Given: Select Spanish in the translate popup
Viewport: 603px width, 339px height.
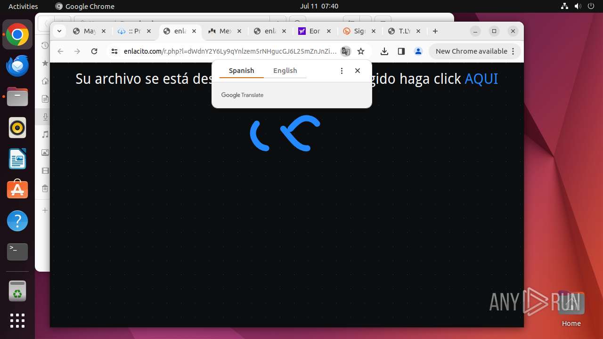Looking at the screenshot, I should (x=242, y=71).
